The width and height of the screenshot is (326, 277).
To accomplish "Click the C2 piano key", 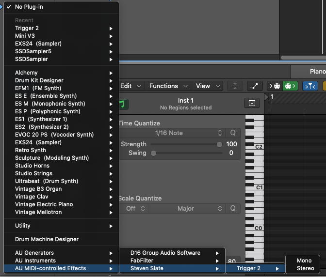I will (259, 147).
